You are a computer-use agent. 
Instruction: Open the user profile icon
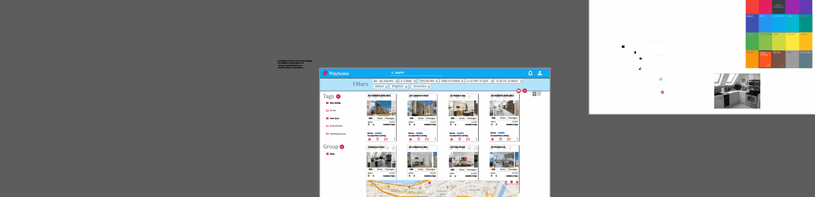540,73
